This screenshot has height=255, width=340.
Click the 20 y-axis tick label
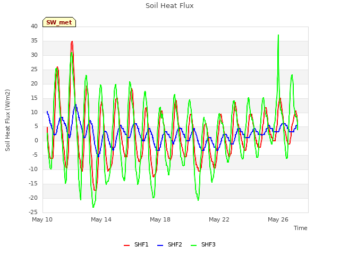(34, 83)
